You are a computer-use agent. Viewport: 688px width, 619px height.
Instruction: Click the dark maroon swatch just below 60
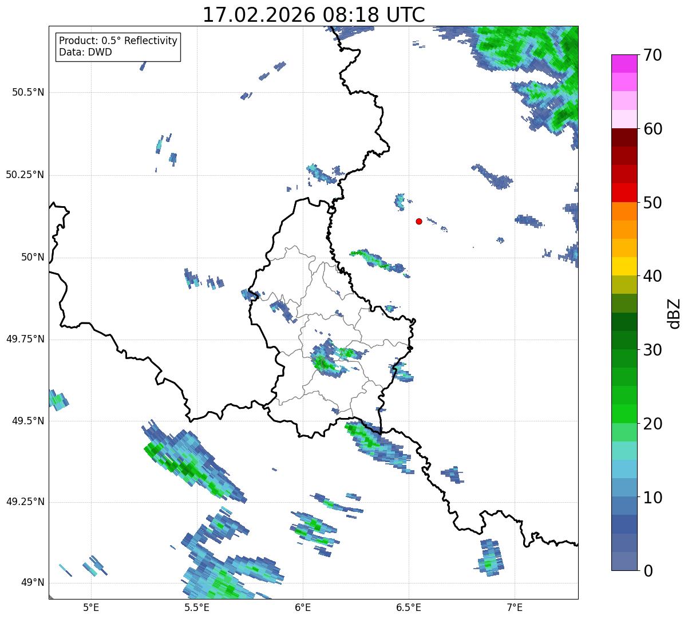coord(624,138)
